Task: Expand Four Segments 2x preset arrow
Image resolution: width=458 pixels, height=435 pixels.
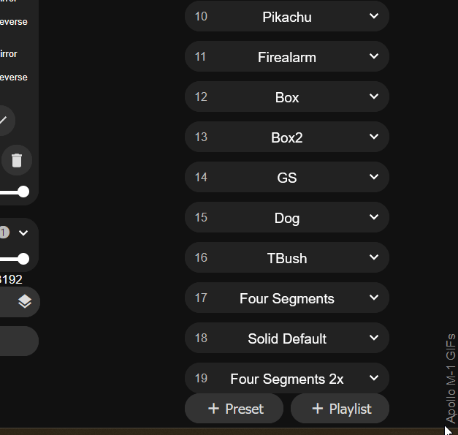Action: click(374, 378)
